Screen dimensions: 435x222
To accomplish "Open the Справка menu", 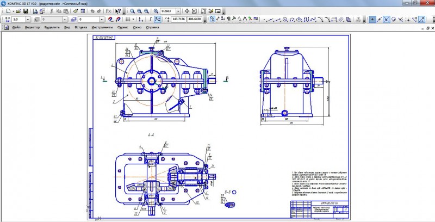I will [153, 27].
